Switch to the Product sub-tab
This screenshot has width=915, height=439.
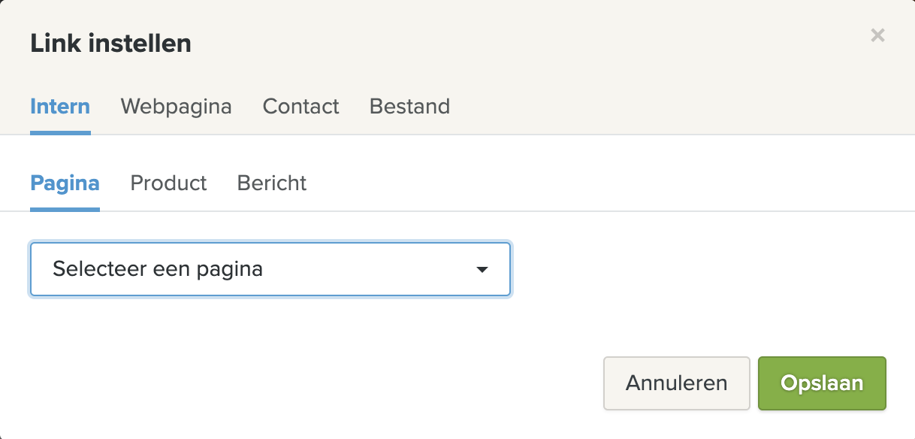168,183
